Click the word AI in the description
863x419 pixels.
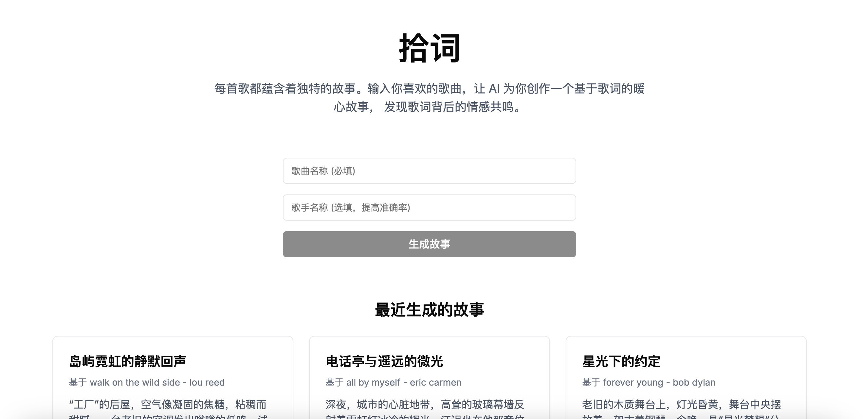(494, 89)
